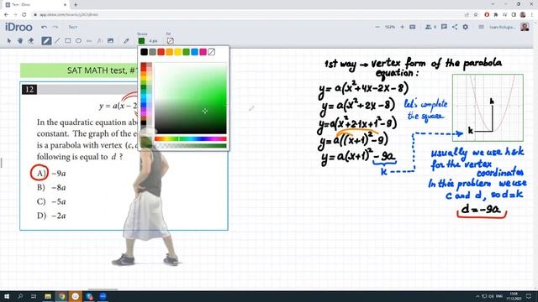Image resolution: width=538 pixels, height=302 pixels.
Task: Pick the red preset color
Action: click(161, 52)
